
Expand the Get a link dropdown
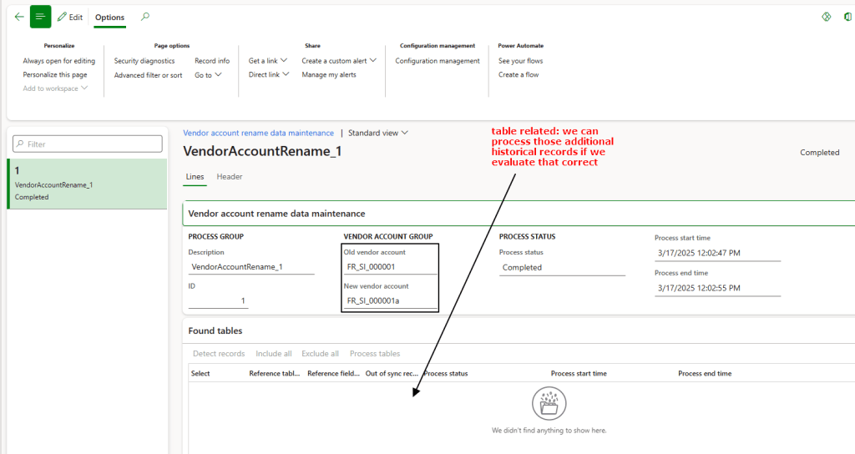click(x=268, y=61)
